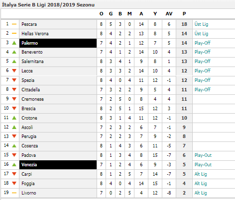235x200 pixels.
Task: Click the green up arrow beside Crotone
Action: pyautogui.click(x=14, y=118)
